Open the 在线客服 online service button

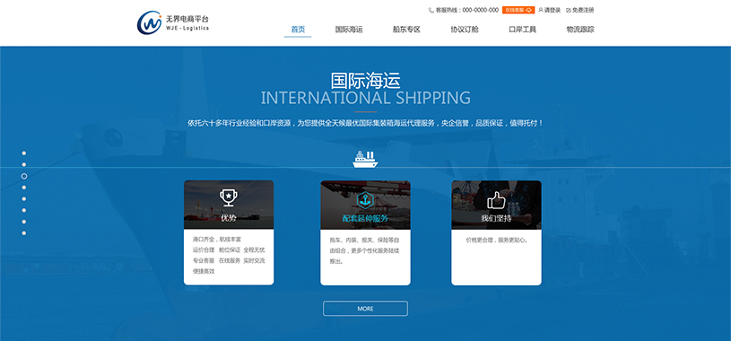tap(518, 10)
